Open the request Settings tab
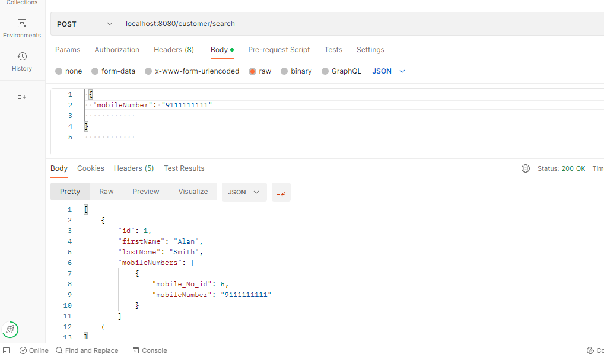The height and width of the screenshot is (354, 604). tap(370, 50)
